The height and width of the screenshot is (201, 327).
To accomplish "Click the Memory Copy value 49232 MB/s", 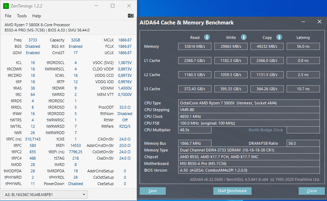I will (267, 46).
